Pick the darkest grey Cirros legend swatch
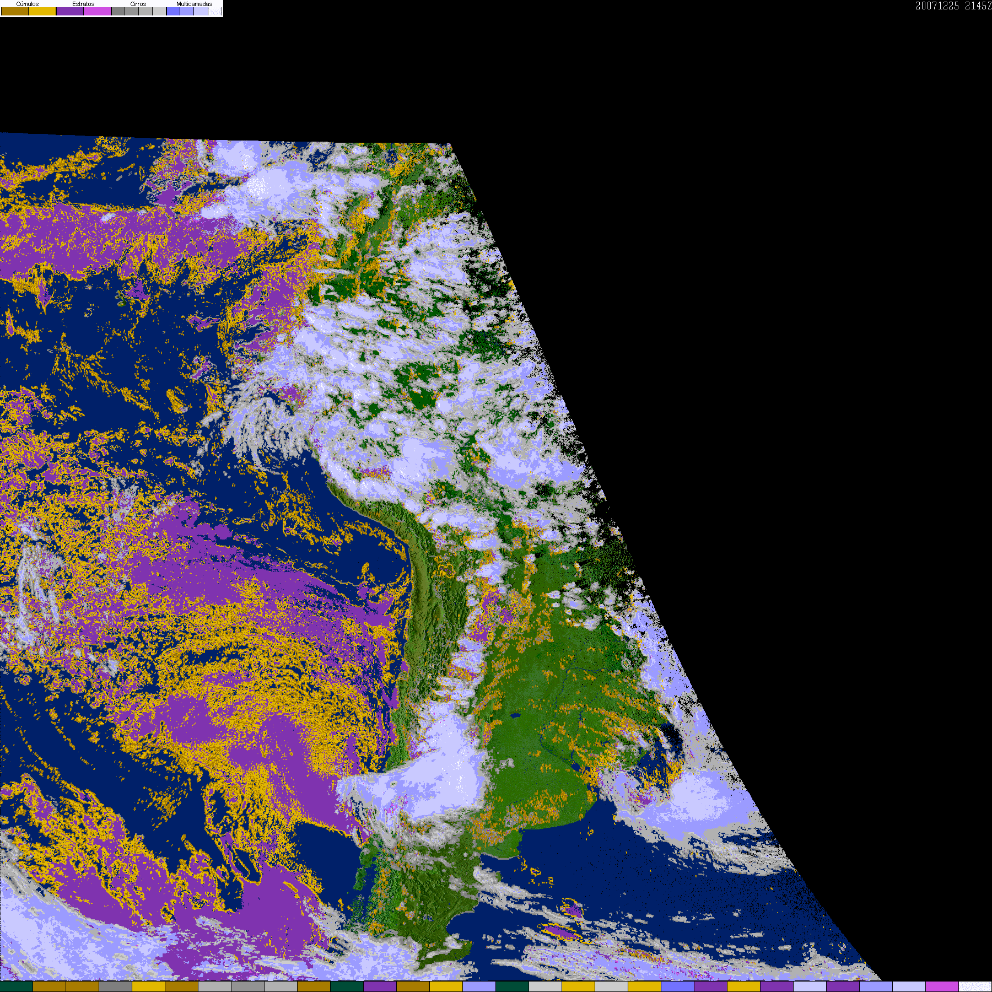 coord(118,11)
